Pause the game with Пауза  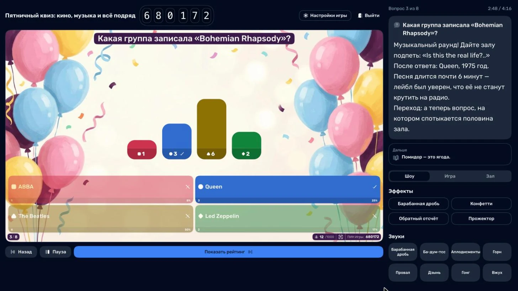click(x=55, y=252)
